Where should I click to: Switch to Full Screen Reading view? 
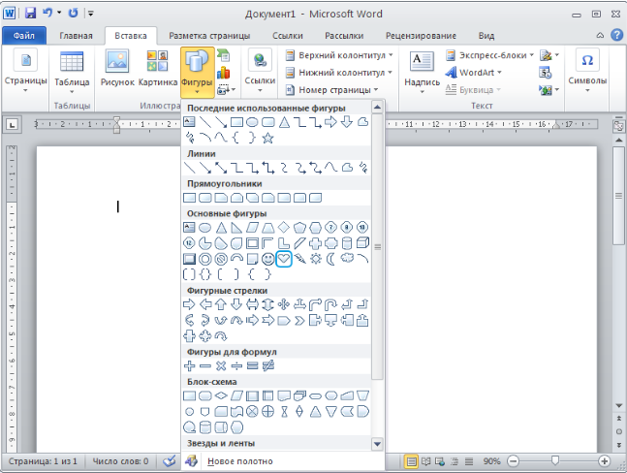coord(425,461)
